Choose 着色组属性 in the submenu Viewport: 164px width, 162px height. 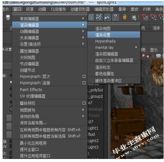[114, 74]
